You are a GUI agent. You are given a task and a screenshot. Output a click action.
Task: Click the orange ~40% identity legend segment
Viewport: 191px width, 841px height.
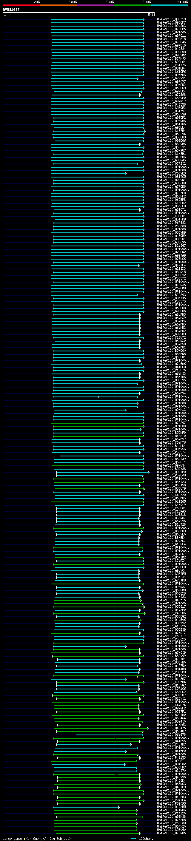click(x=58, y=5)
